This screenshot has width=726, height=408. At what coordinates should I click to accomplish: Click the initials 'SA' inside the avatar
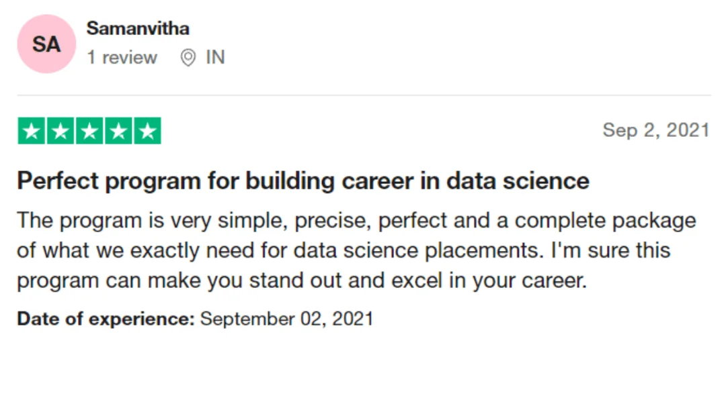pyautogui.click(x=46, y=44)
